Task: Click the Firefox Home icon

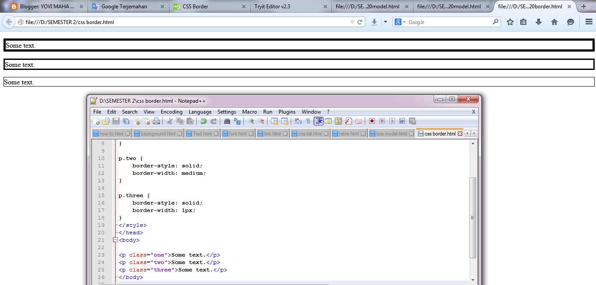Action: point(554,22)
